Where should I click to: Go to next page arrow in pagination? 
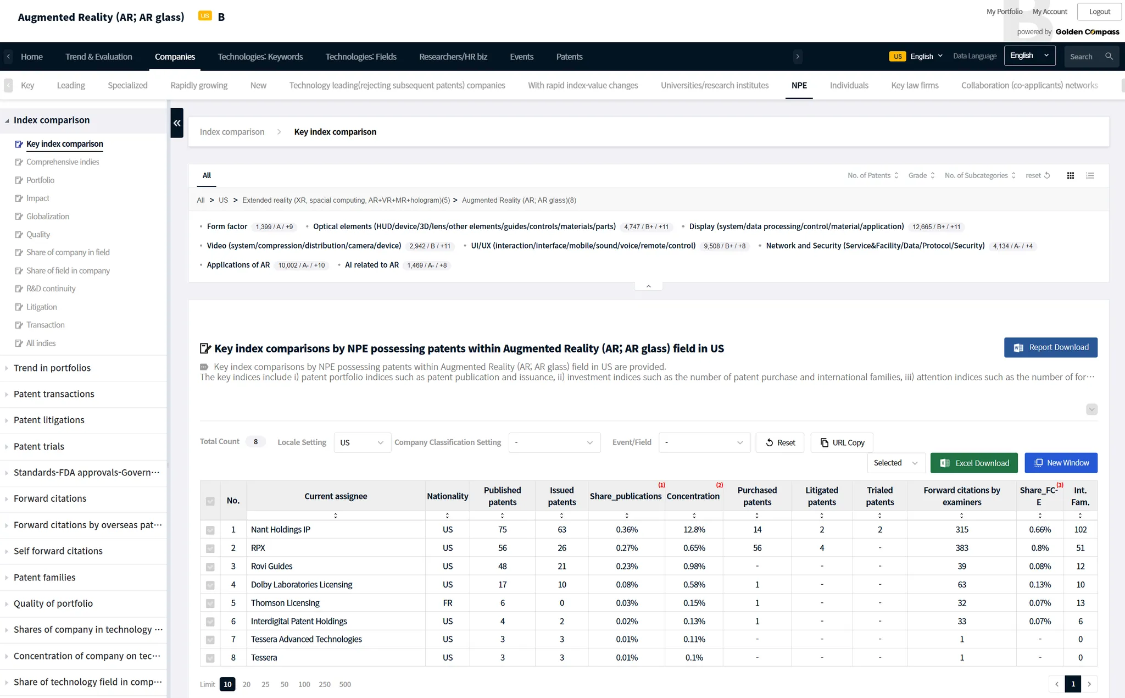[x=1089, y=684]
